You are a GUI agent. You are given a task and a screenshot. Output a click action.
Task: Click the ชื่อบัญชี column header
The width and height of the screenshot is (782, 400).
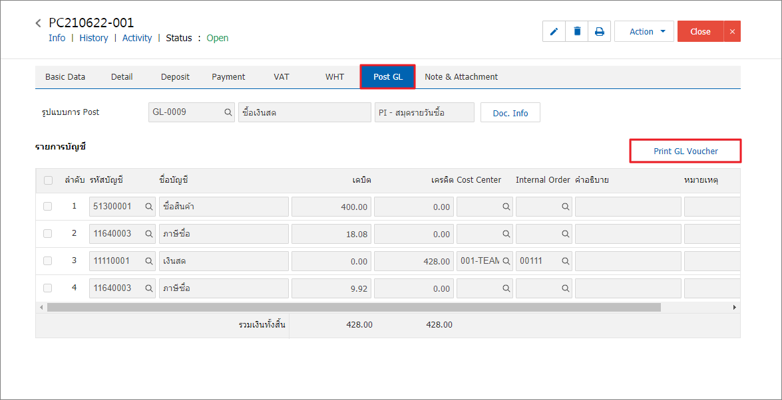pos(174,180)
